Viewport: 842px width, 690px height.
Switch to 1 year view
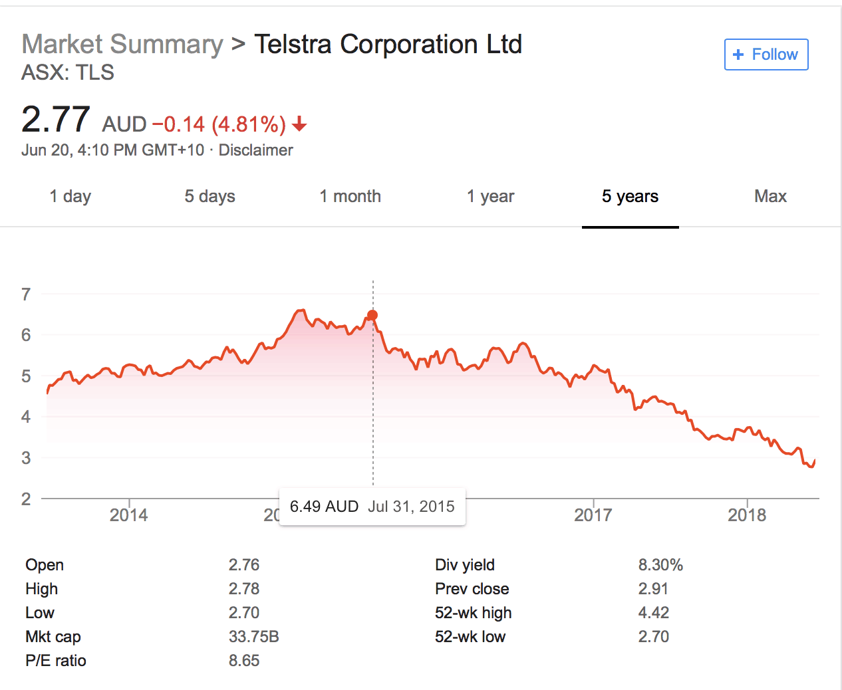click(490, 197)
